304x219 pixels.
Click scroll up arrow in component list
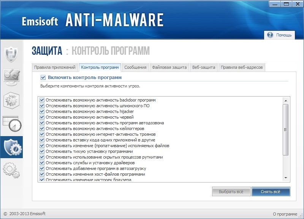pos(286,100)
